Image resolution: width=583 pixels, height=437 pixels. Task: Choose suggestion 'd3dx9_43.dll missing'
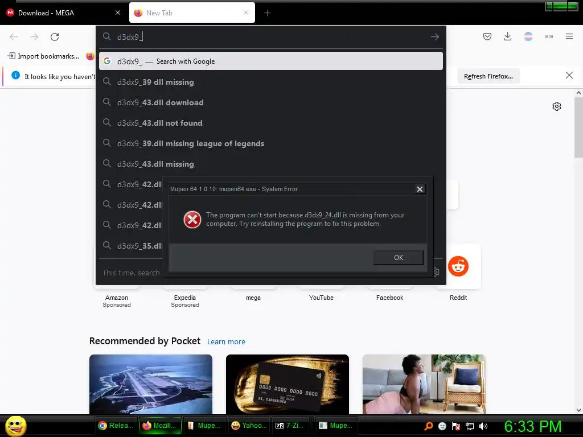point(270,164)
